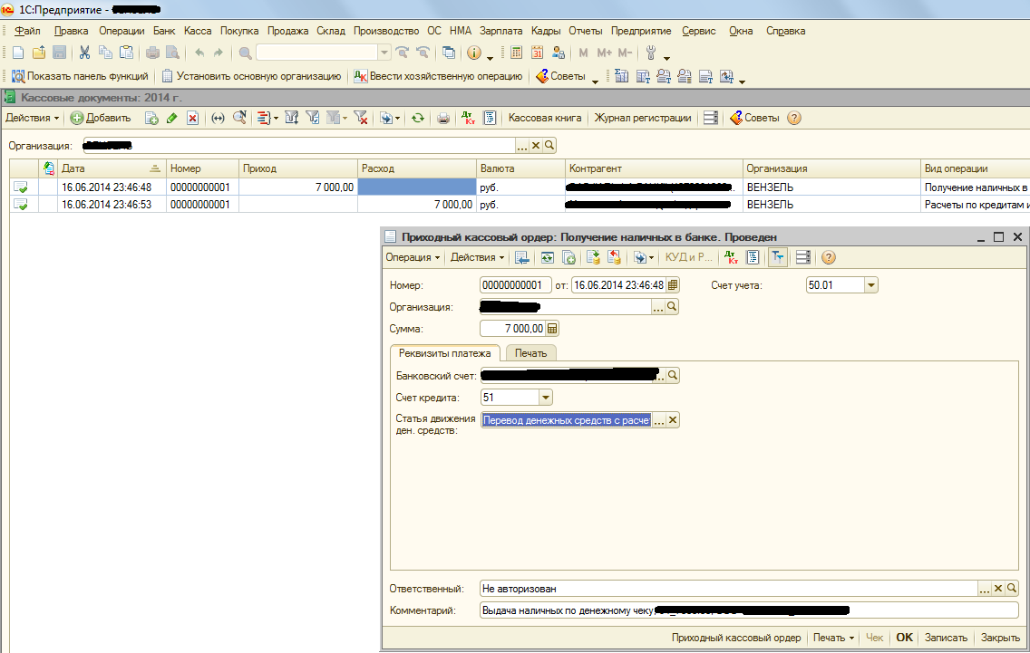
Task: Click the printer icon in the journal toolbar
Action: click(x=443, y=118)
